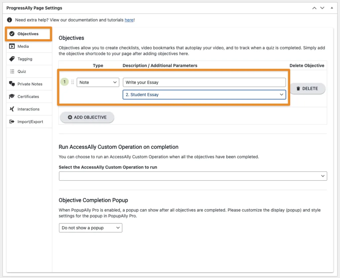Click the Interactions icon in sidebar
Image resolution: width=340 pixels, height=278 pixels.
point(12,109)
